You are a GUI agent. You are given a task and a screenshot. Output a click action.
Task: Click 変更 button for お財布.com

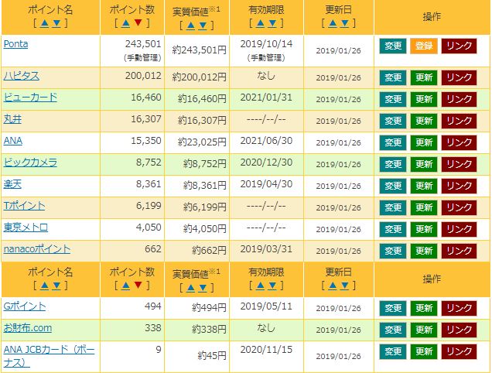(x=393, y=330)
